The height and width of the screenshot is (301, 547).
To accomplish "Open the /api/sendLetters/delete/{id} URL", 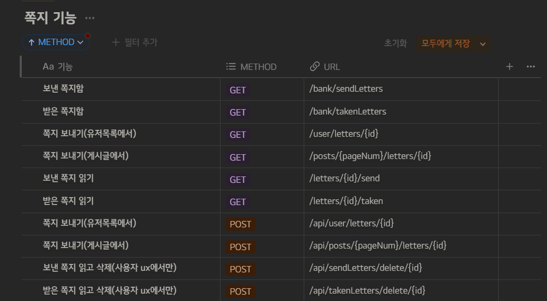I will point(366,268).
